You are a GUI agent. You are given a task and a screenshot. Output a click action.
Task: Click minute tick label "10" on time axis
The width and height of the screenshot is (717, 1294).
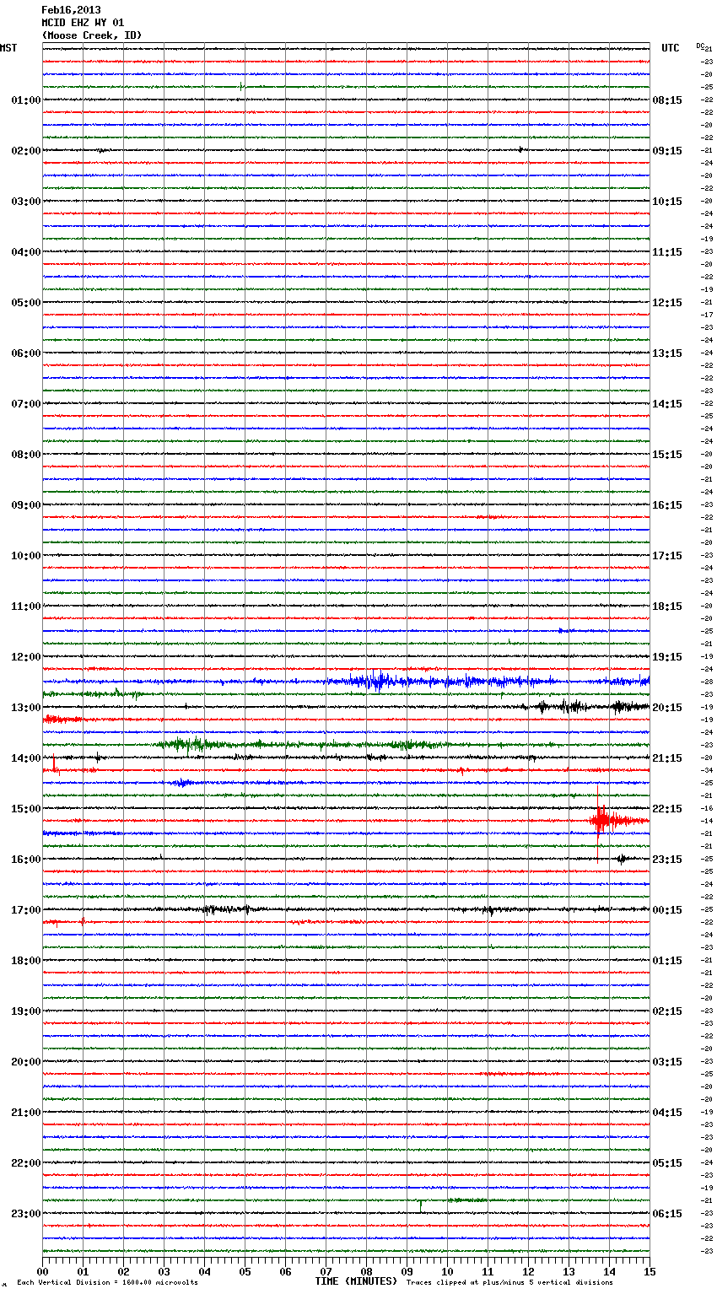click(x=447, y=1271)
